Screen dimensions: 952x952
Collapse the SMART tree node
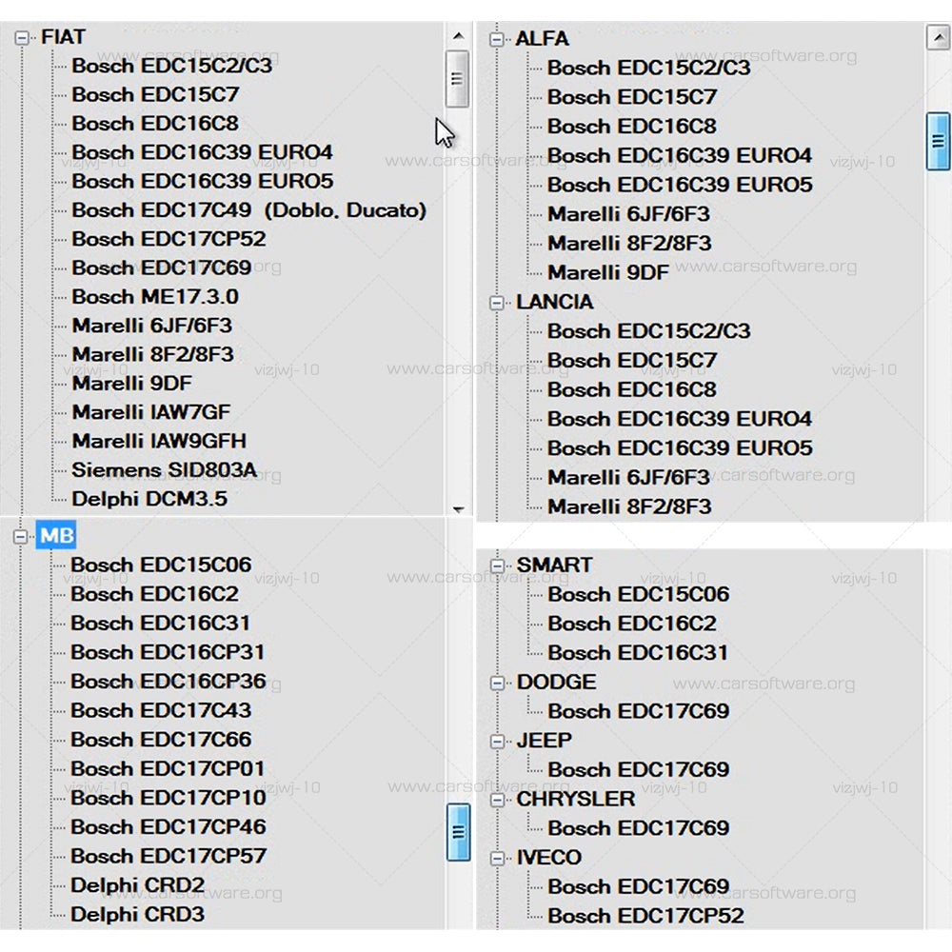(x=497, y=565)
